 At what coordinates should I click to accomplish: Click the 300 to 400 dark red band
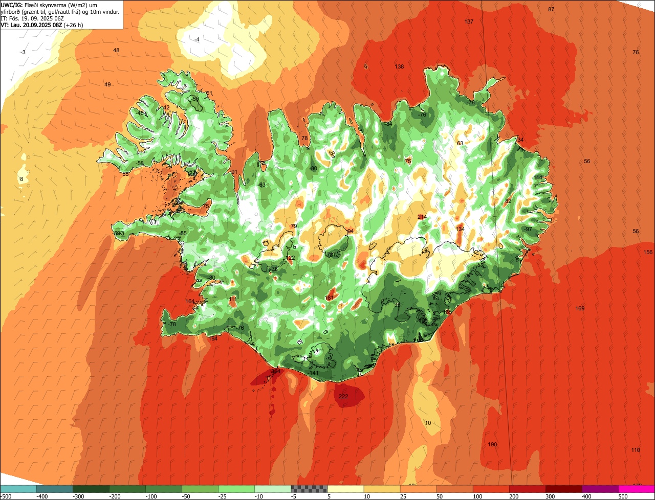(x=563, y=489)
